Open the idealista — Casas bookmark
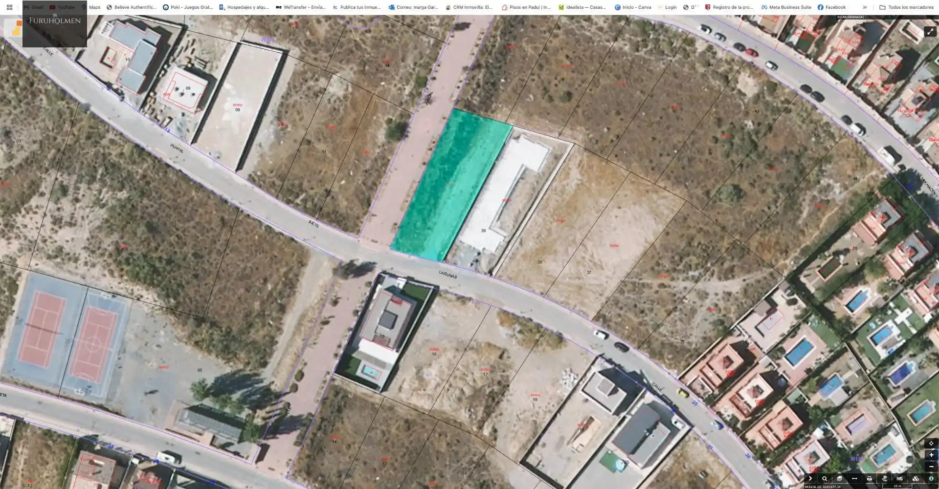Image resolution: width=939 pixels, height=489 pixels. tap(582, 7)
